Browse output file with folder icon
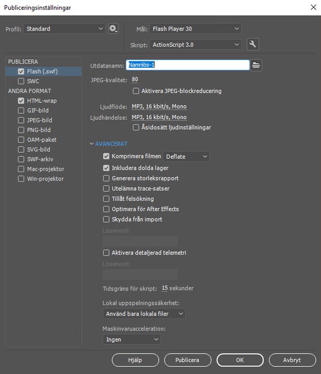The height and width of the screenshot is (374, 321). (x=256, y=65)
